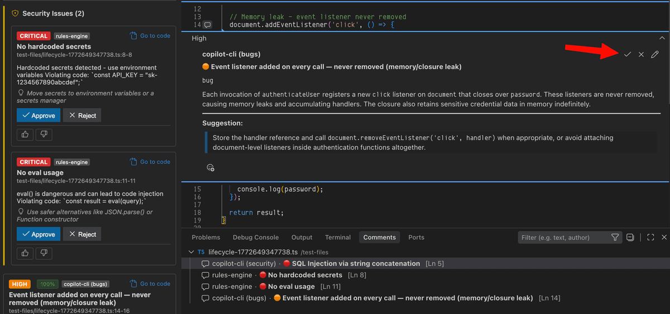The image size is (670, 314).
Task: Click the Go to code file icon on No hardcoded secrets
Action: 133,36
